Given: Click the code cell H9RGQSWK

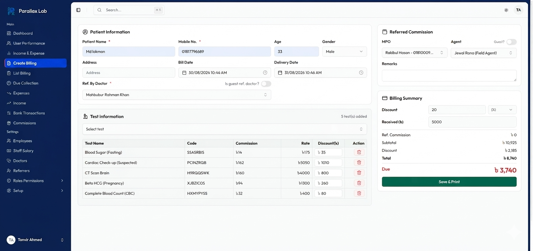Looking at the screenshot, I should [198, 173].
